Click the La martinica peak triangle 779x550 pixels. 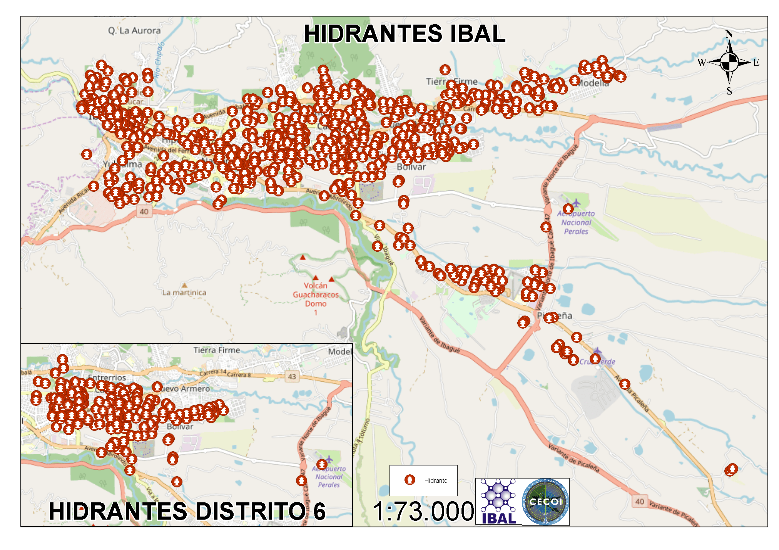(x=184, y=285)
